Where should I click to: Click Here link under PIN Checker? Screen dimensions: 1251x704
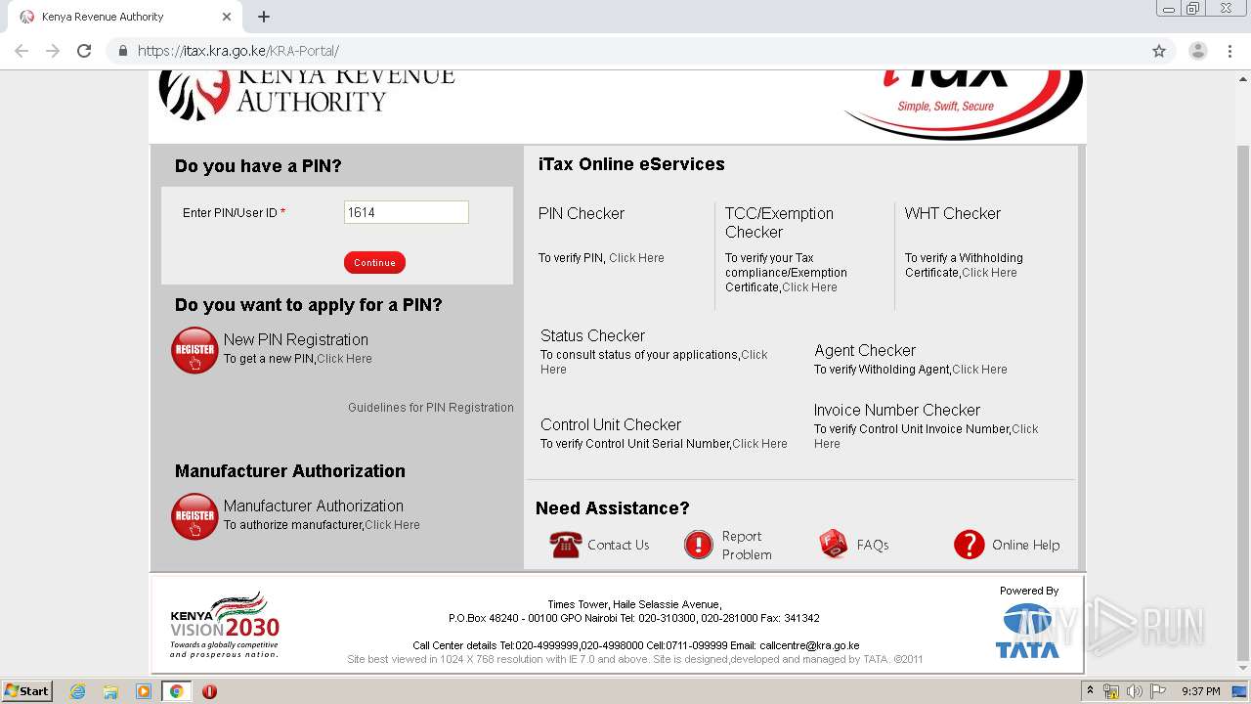(x=636, y=258)
